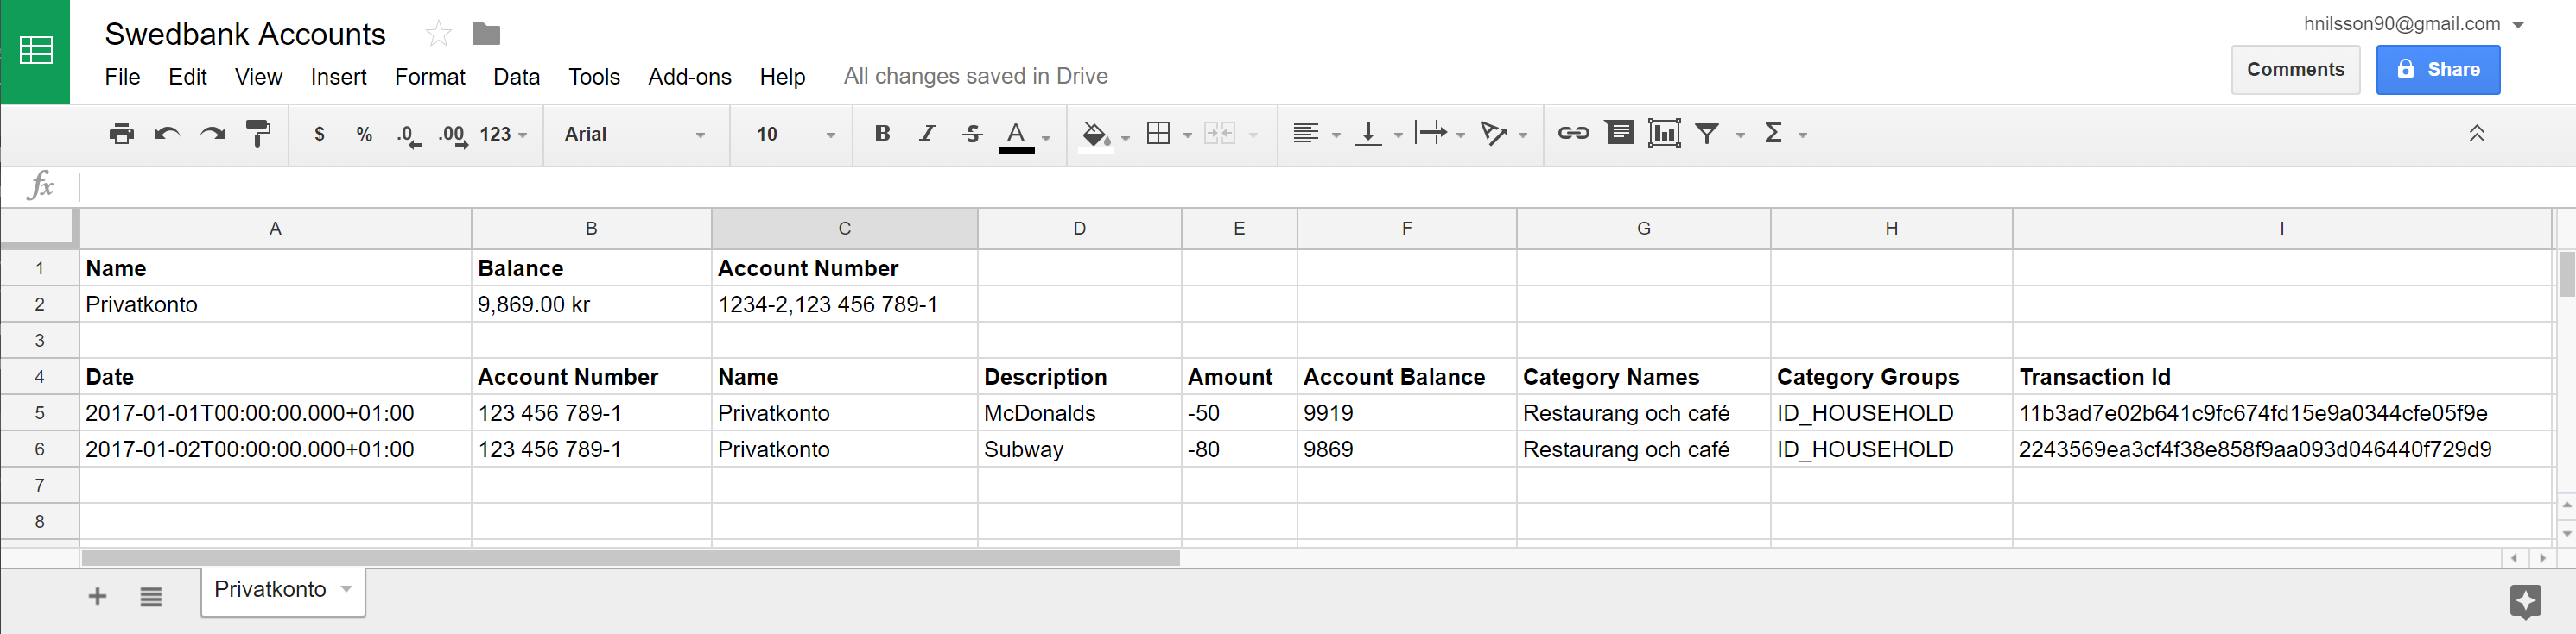2576x634 pixels.
Task: Open the File menu
Action: pos(122,77)
